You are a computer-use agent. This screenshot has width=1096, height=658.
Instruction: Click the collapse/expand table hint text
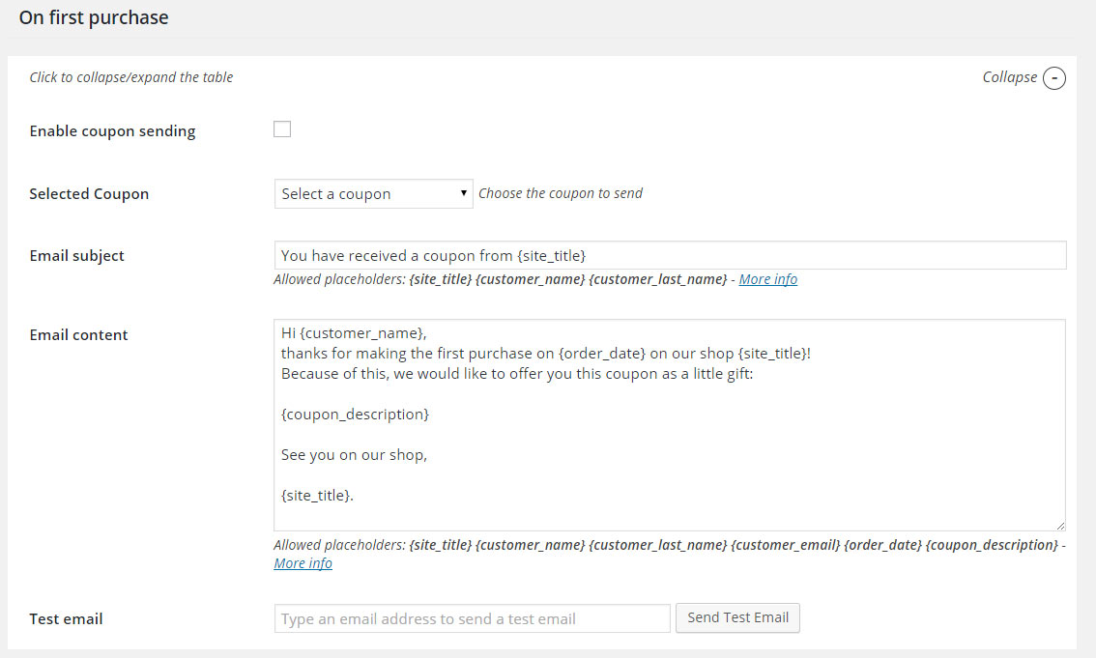click(x=131, y=77)
